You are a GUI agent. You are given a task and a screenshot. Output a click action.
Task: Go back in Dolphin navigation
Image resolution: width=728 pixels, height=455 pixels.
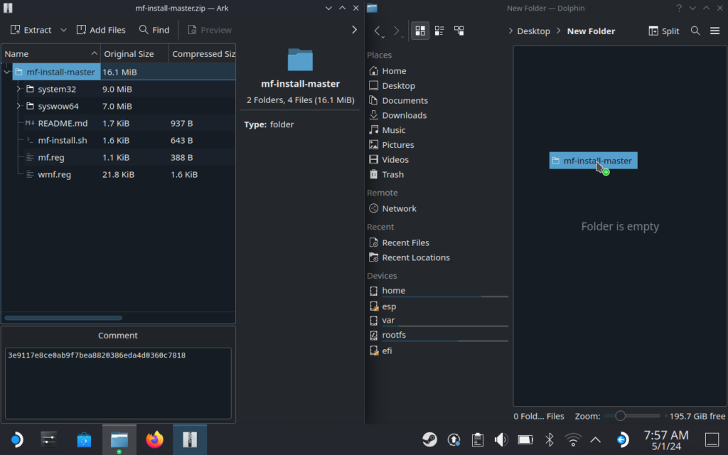coord(378,31)
